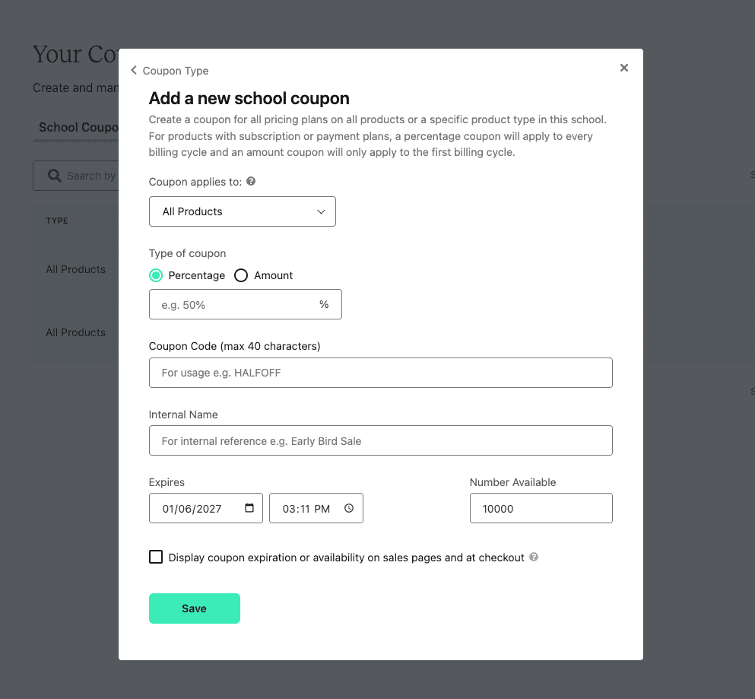Click the percent symbol in the discount field
The width and height of the screenshot is (755, 699).
tap(324, 304)
